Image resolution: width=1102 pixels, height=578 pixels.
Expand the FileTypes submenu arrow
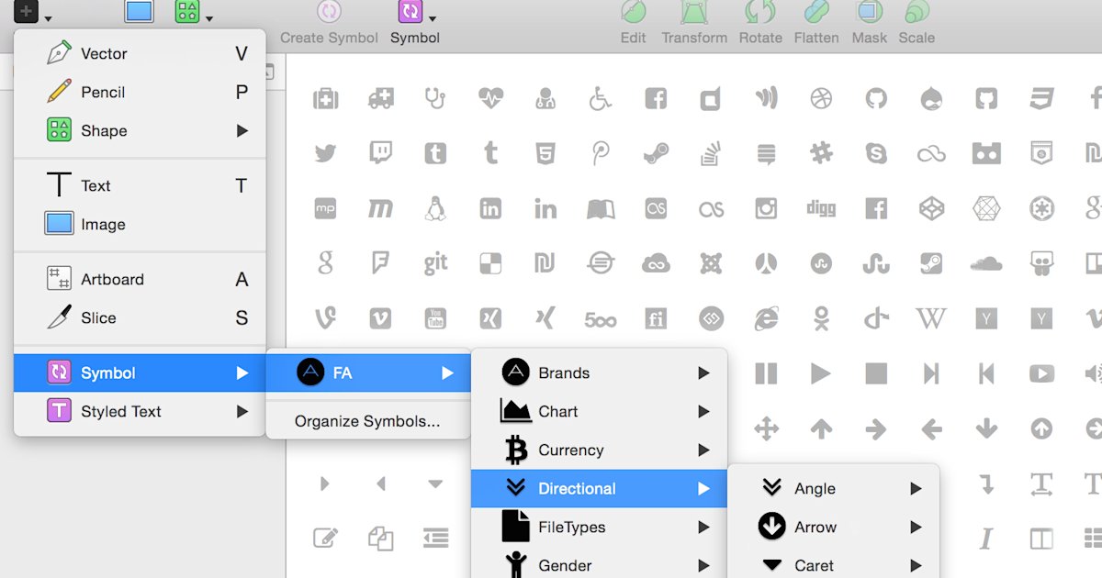703,527
